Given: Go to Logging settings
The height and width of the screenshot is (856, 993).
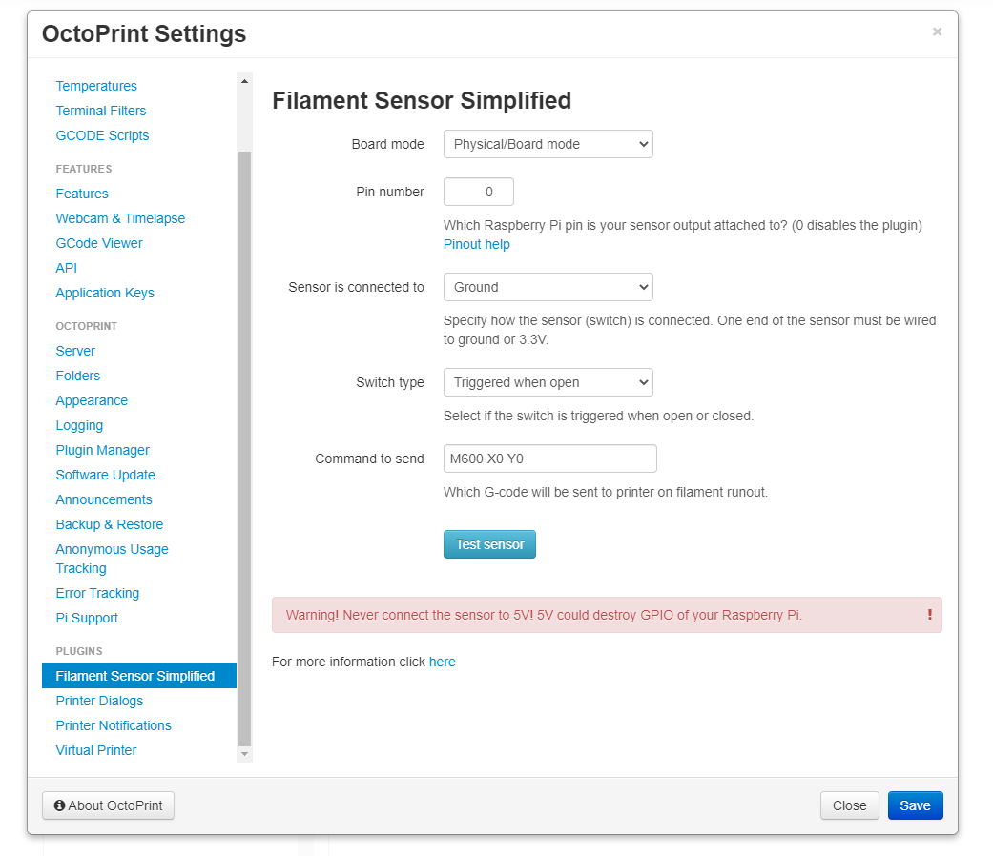Looking at the screenshot, I should [x=79, y=425].
